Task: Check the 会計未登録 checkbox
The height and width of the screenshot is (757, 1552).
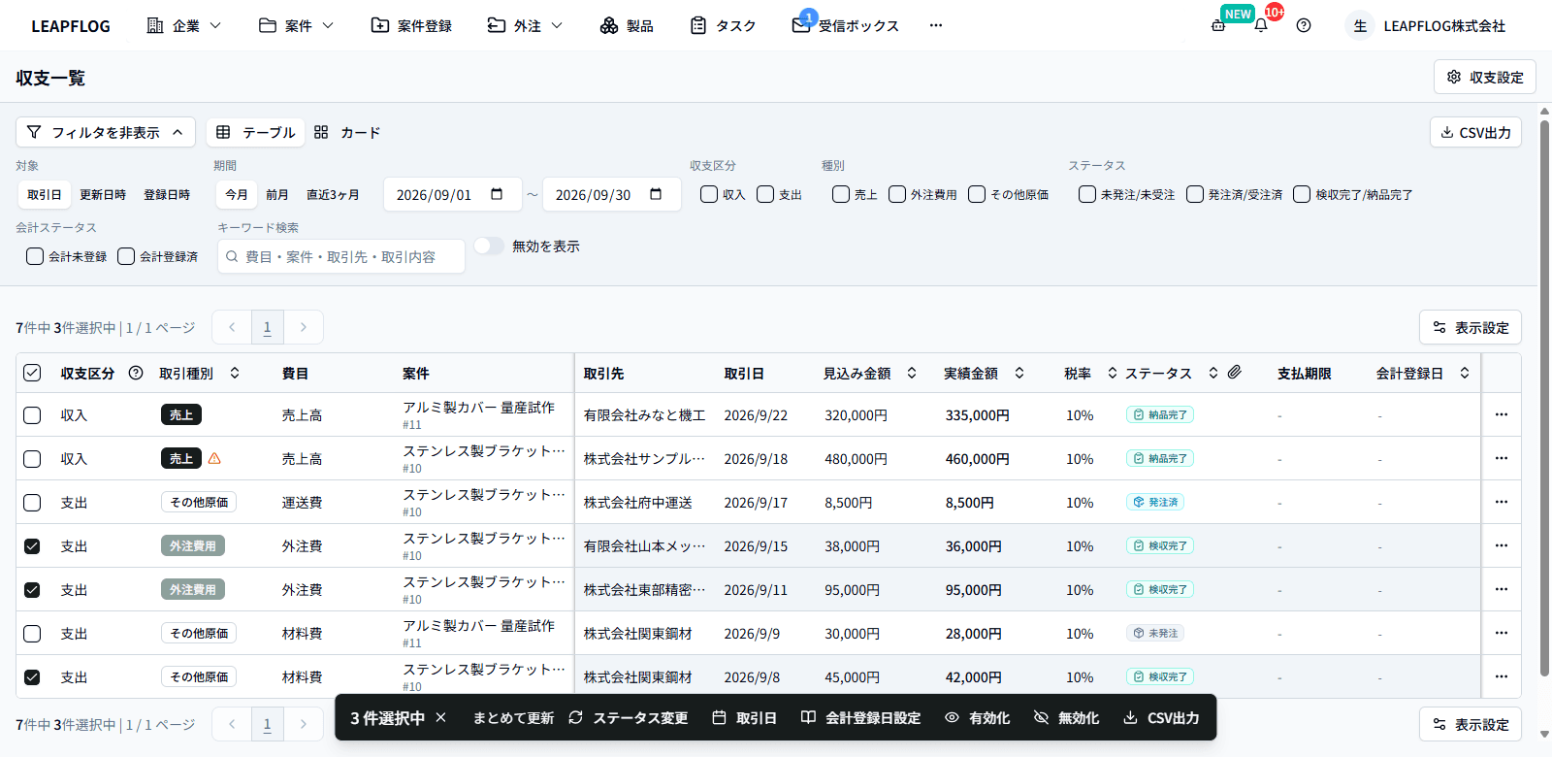Action: (x=35, y=256)
